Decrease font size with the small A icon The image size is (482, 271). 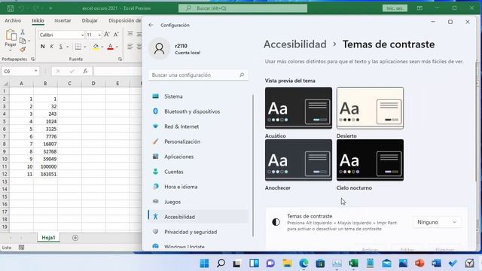[x=116, y=35]
